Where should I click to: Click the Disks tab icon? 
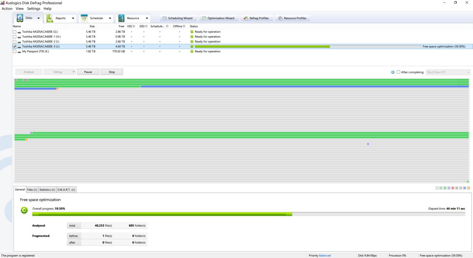point(20,18)
